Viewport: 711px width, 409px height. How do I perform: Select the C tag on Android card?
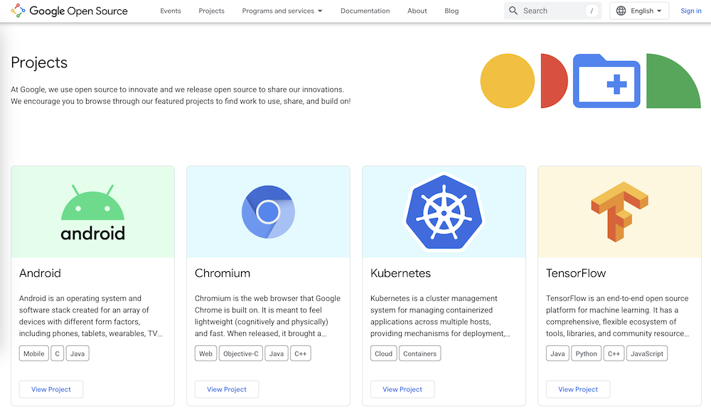[x=57, y=354]
